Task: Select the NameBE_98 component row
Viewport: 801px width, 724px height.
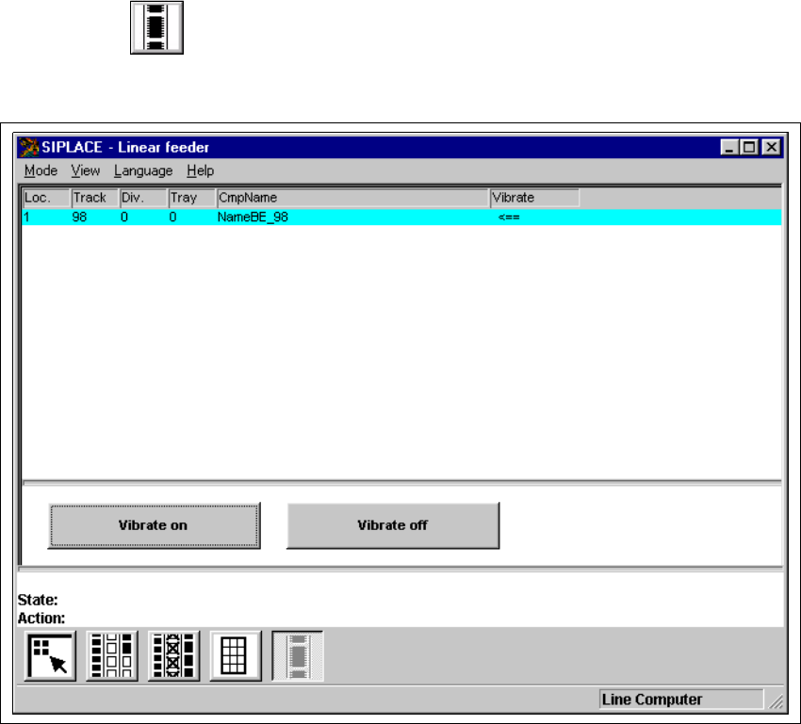Action: (x=401, y=217)
